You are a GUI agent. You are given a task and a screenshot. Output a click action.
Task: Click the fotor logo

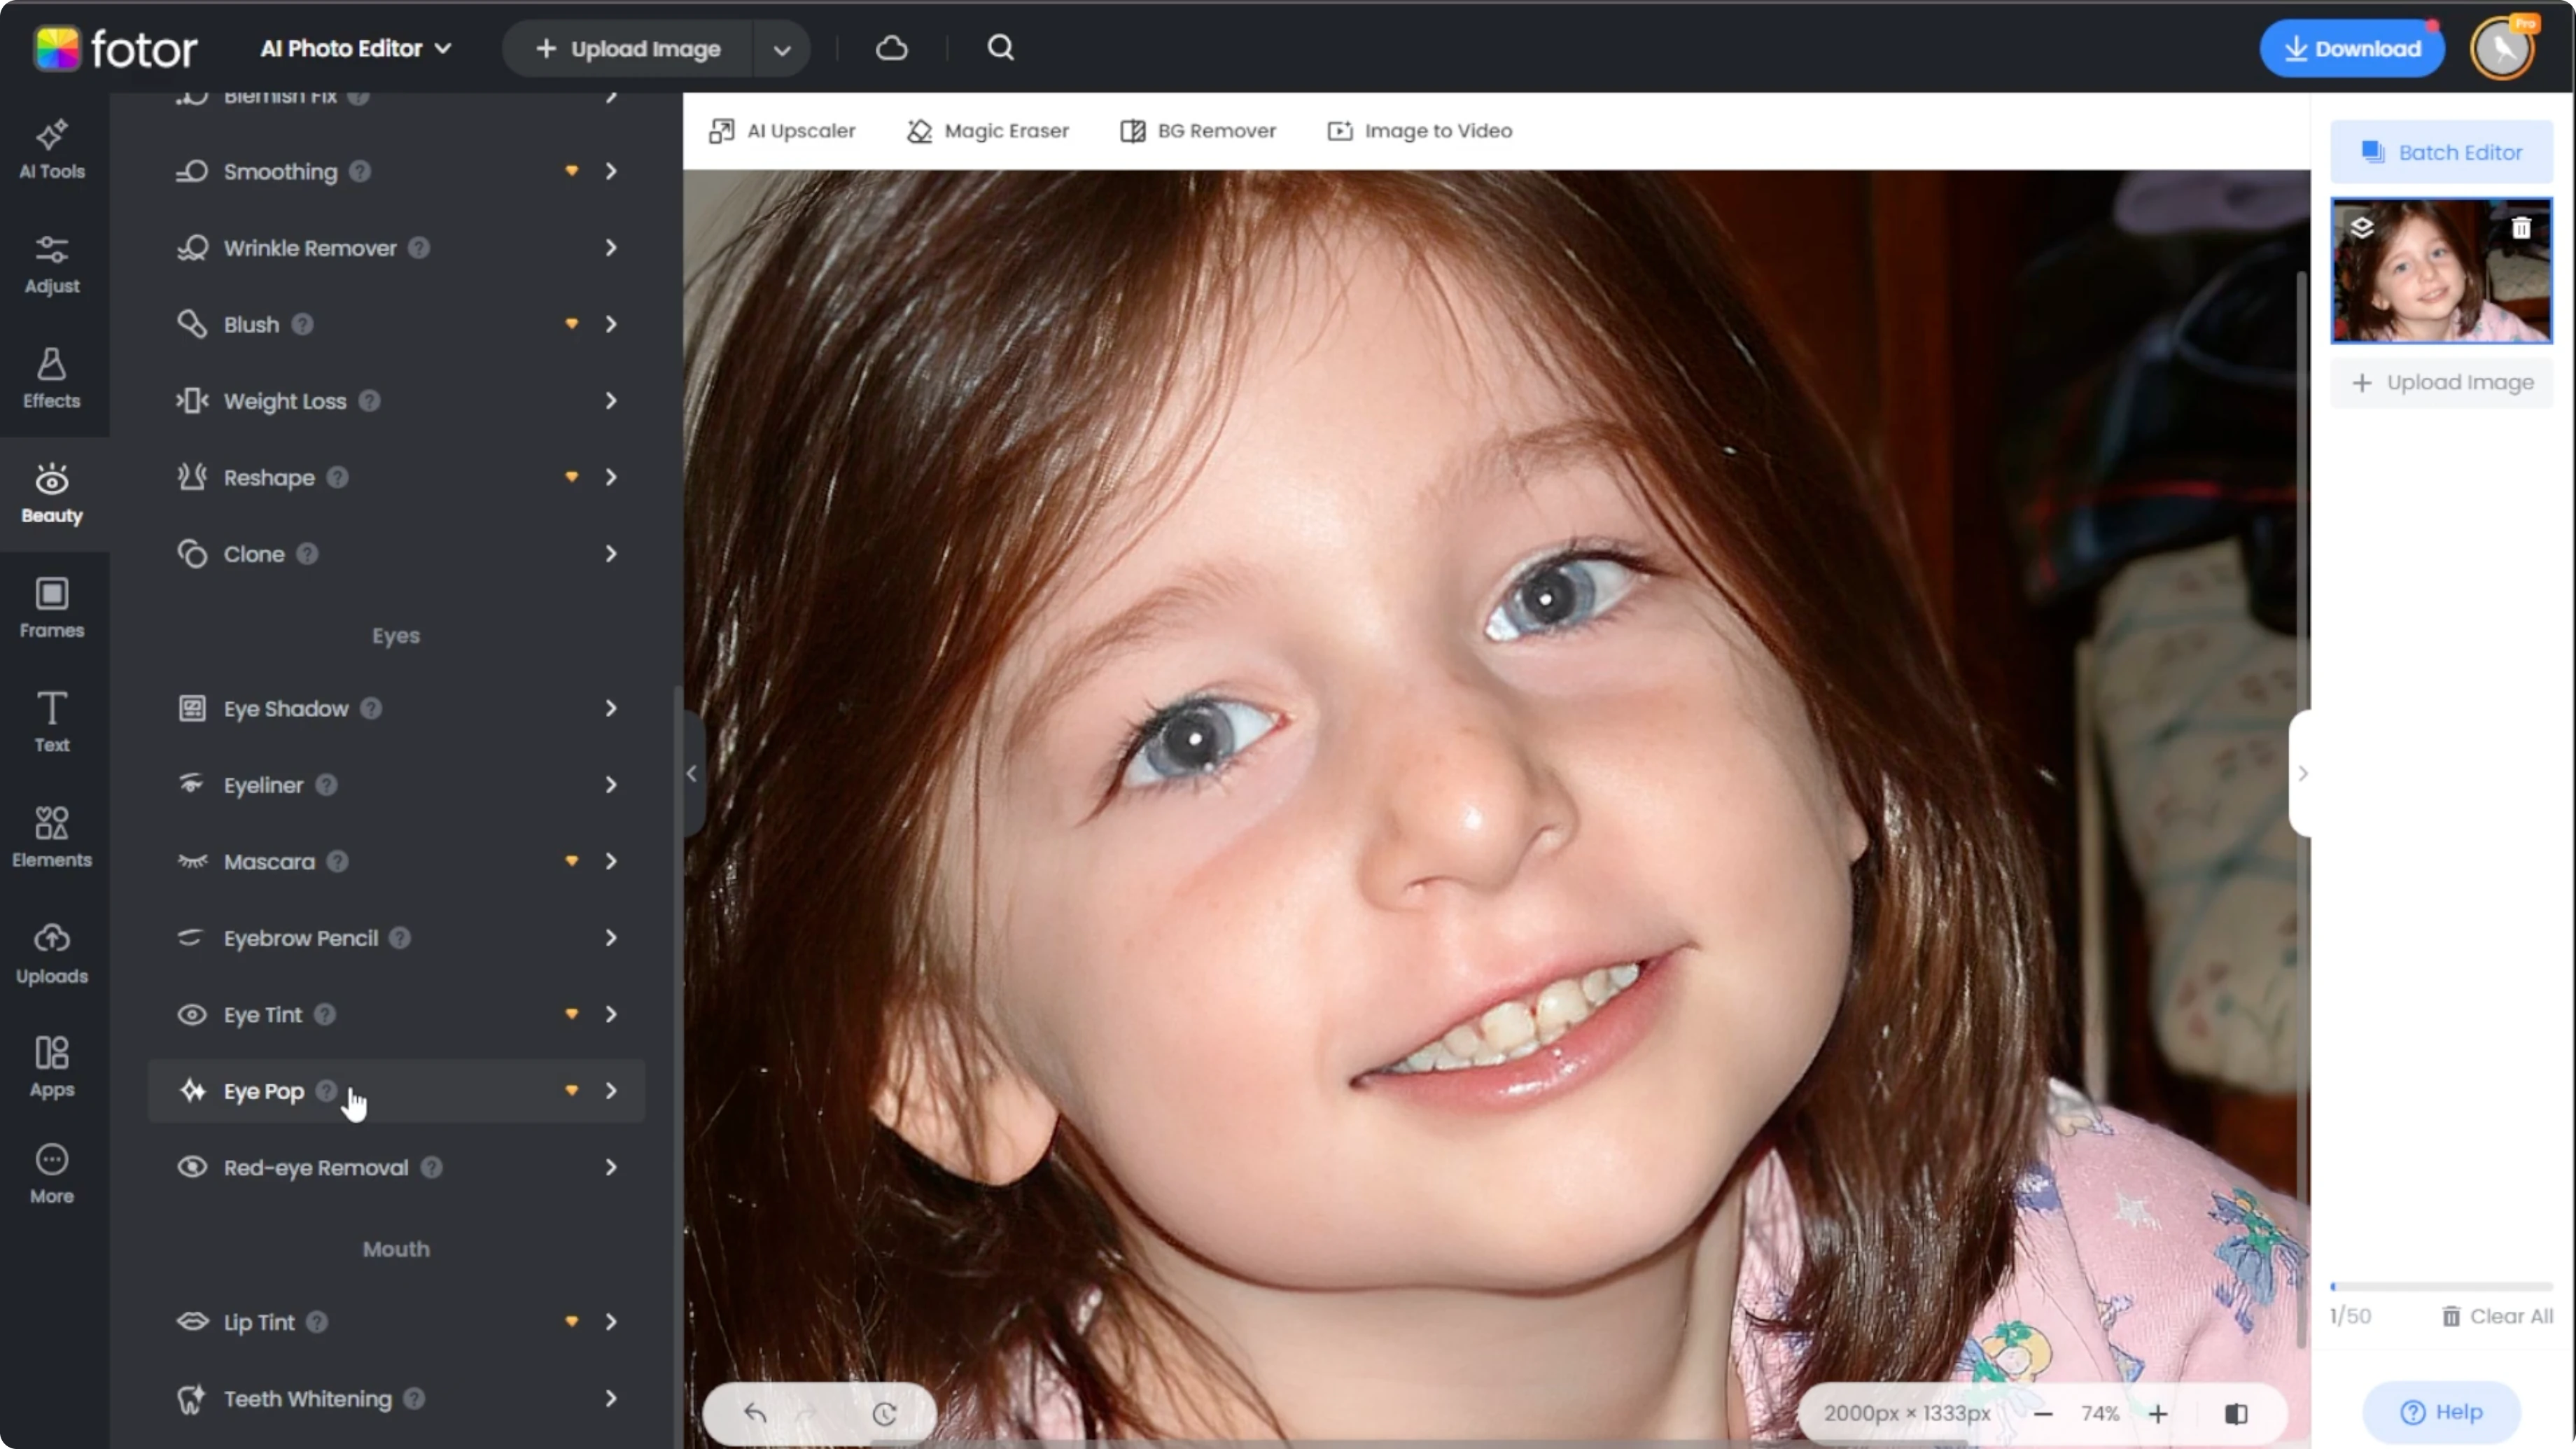(x=115, y=48)
